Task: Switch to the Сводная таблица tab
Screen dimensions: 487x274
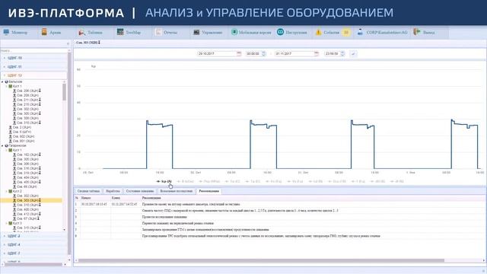Action: click(88, 191)
